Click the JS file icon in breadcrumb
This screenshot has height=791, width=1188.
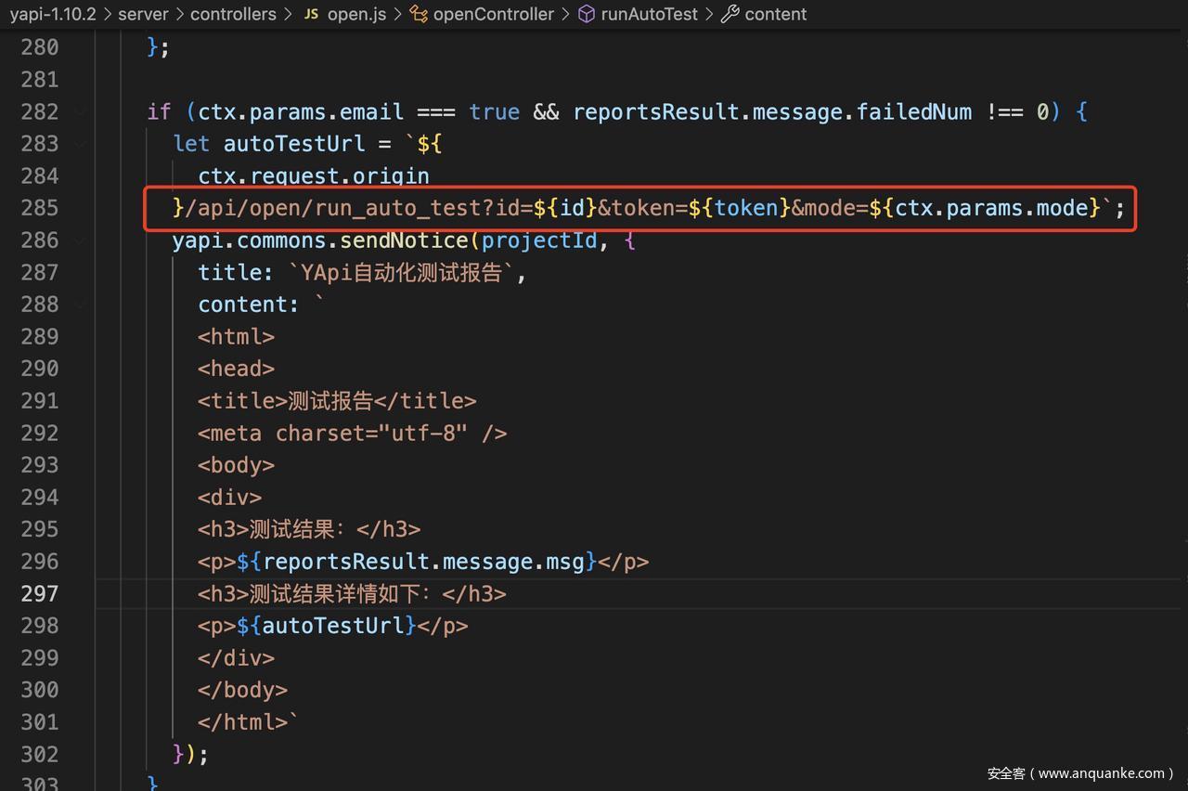[x=312, y=14]
